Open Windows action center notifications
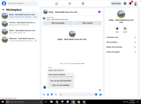 (138, 102)
